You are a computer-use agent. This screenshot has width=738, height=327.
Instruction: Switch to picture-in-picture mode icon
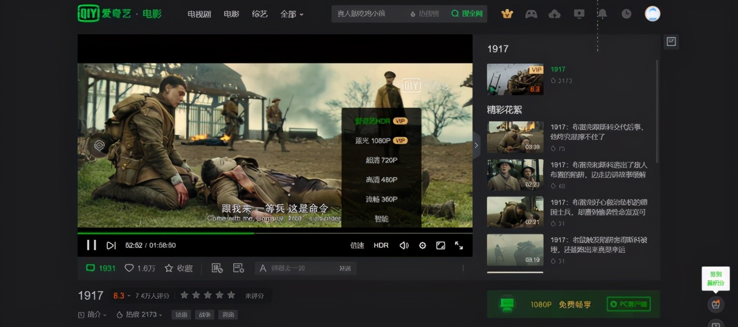(x=441, y=245)
